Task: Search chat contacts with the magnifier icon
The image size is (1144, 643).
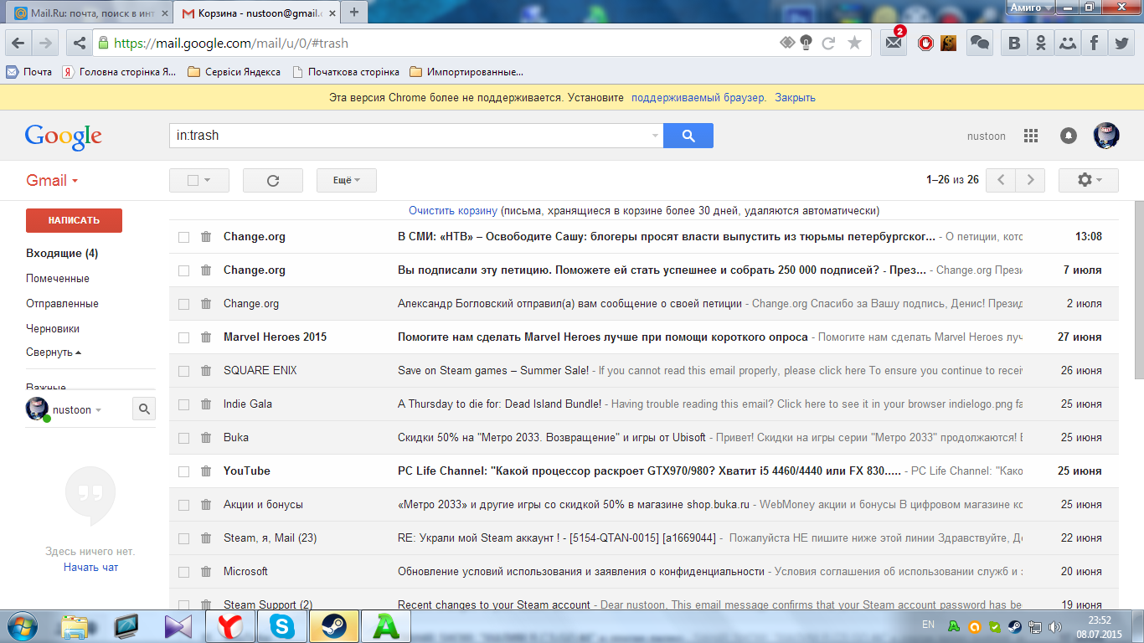Action: coord(144,409)
